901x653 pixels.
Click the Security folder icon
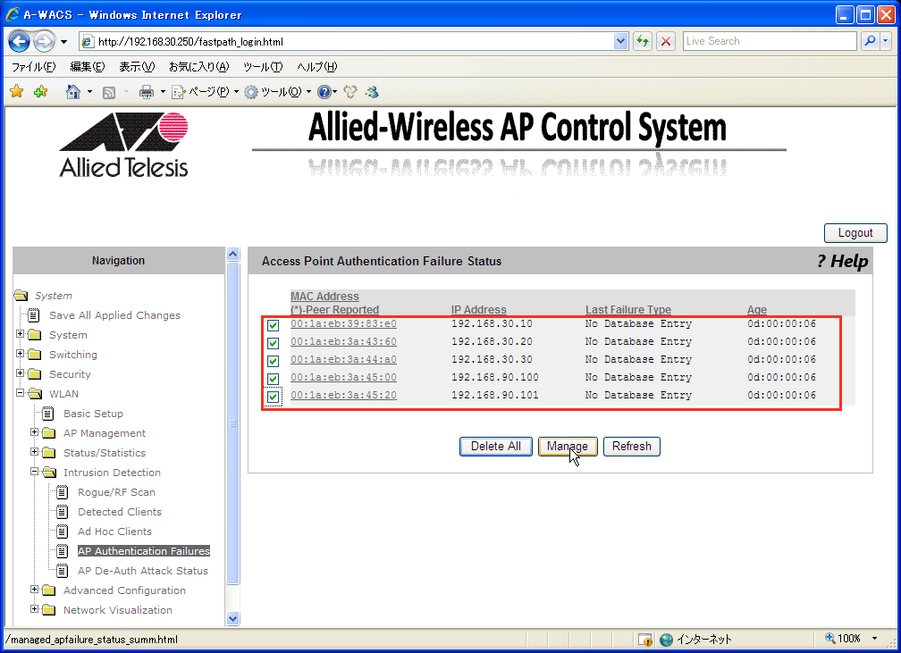click(x=35, y=374)
